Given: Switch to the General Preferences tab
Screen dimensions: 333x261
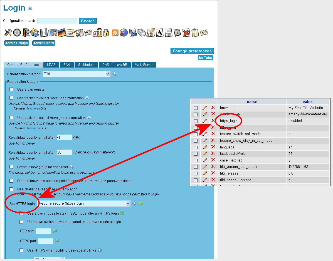Looking at the screenshot, I should click(x=23, y=65).
